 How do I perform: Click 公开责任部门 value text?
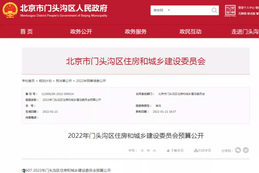pos(182,94)
